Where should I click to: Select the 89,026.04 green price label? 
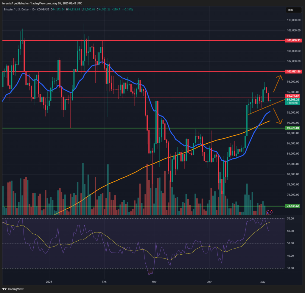293,128
